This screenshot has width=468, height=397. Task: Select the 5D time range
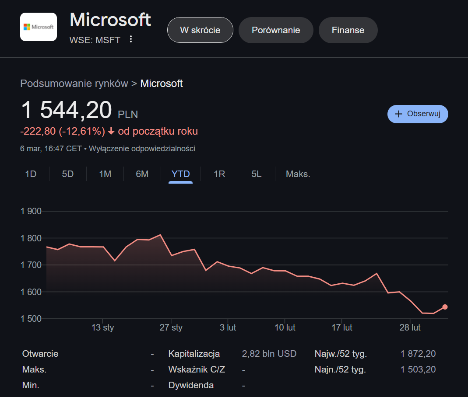[x=68, y=174]
